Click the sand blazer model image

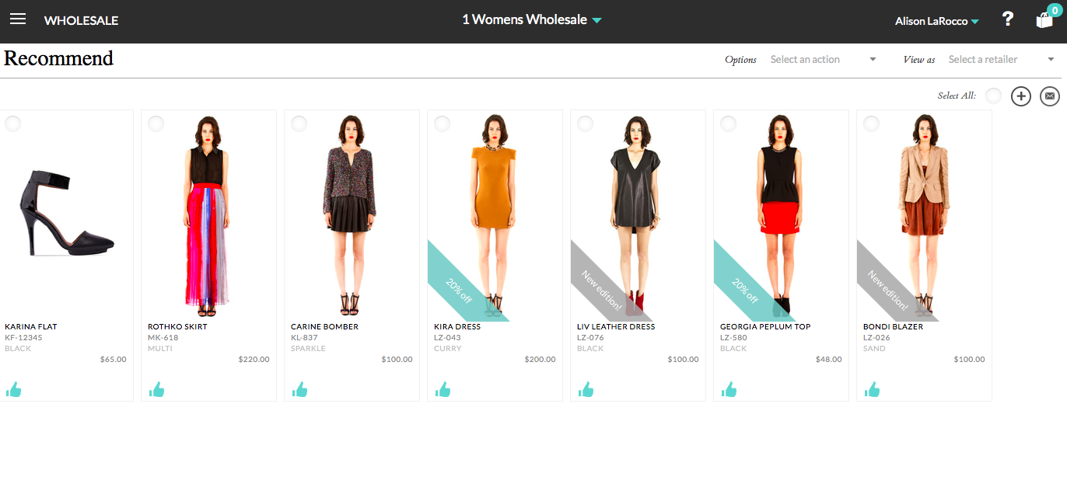pos(924,215)
